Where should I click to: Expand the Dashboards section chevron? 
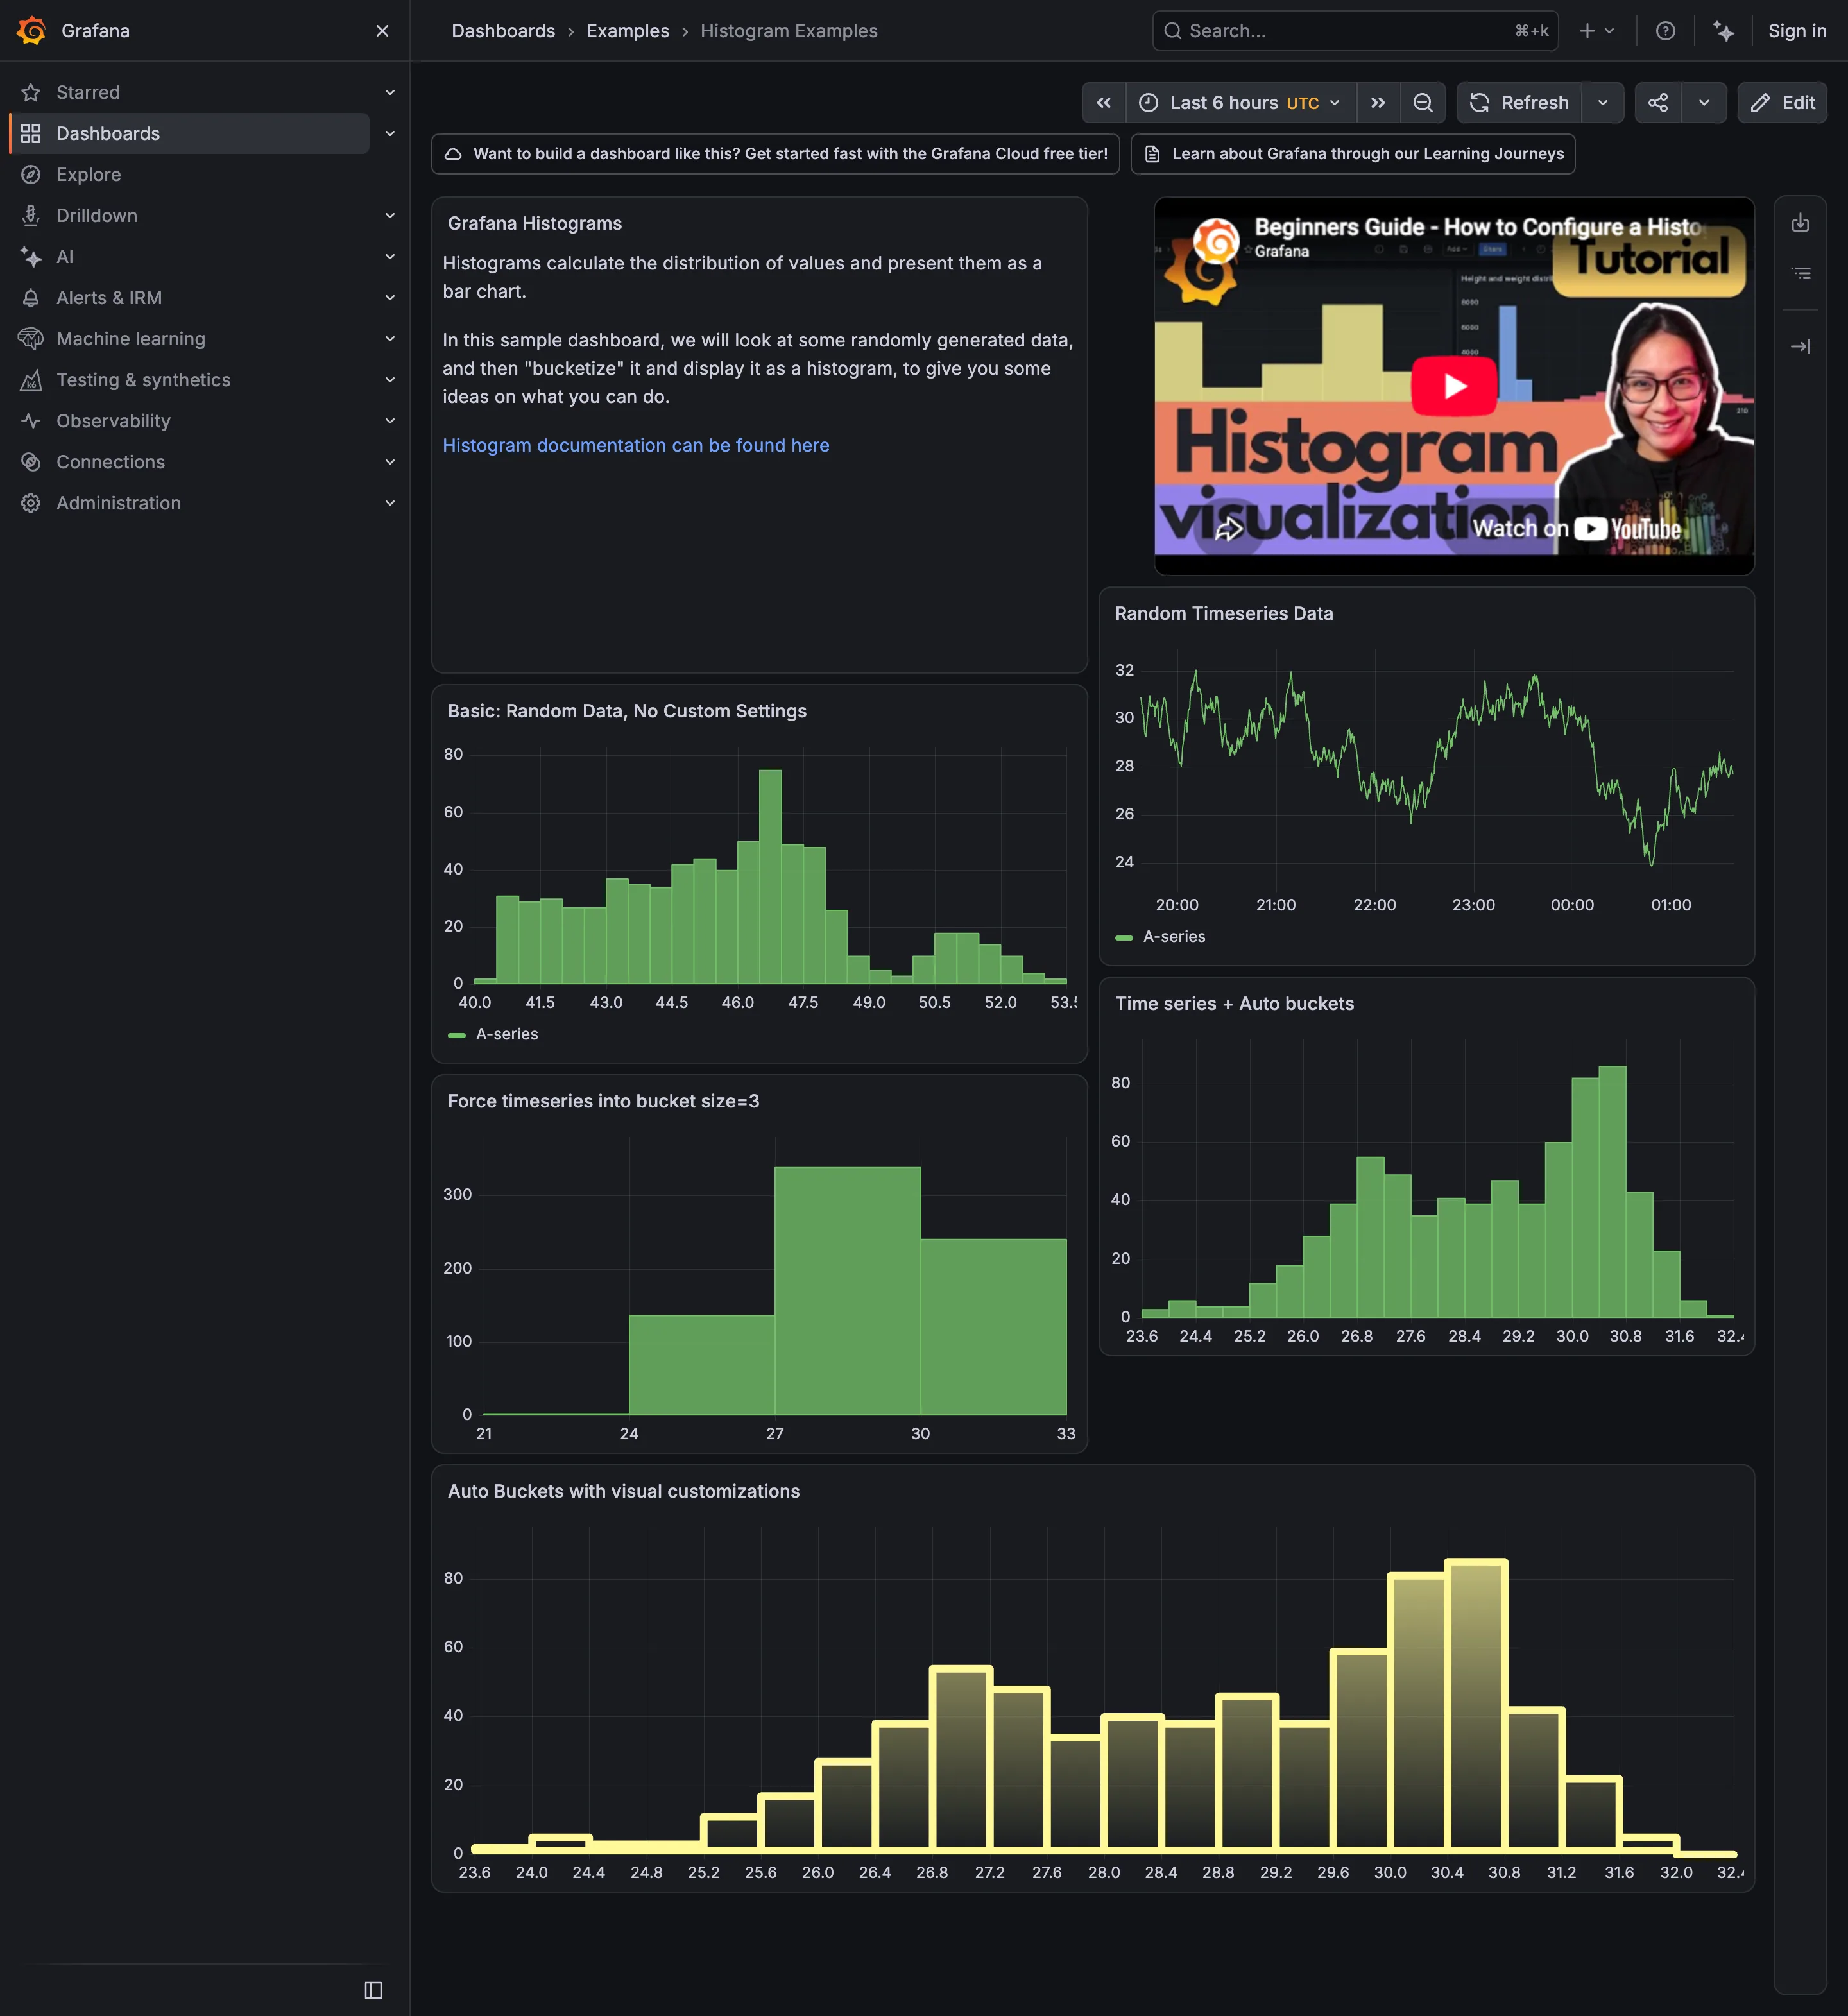390,133
